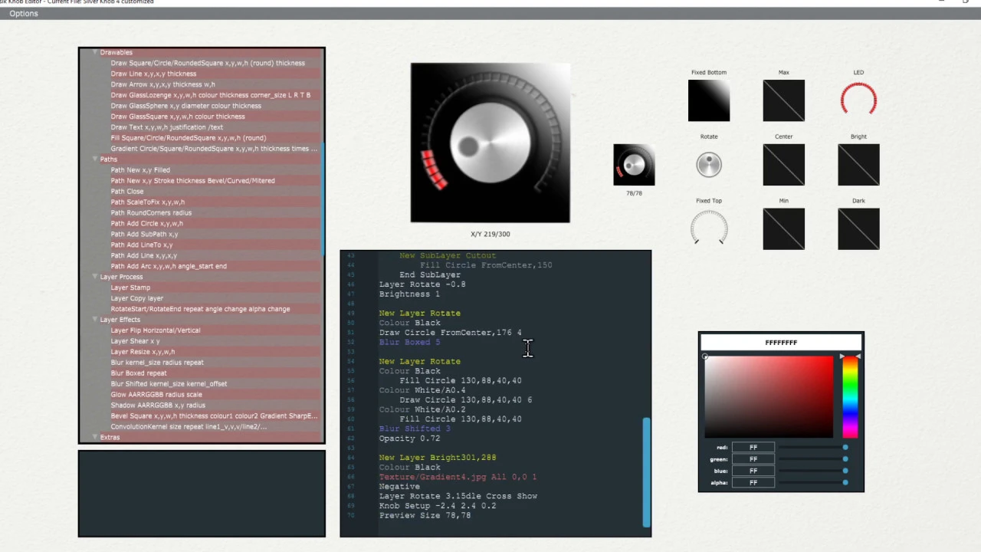Viewport: 981px width, 552px height.
Task: Click 'Opacity 0.72' code line
Action: 409,439
